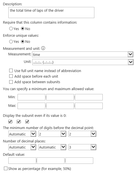The height and width of the screenshot is (173, 135).
Task: Expand the Unit dropdown list
Action: click(x=83, y=62)
